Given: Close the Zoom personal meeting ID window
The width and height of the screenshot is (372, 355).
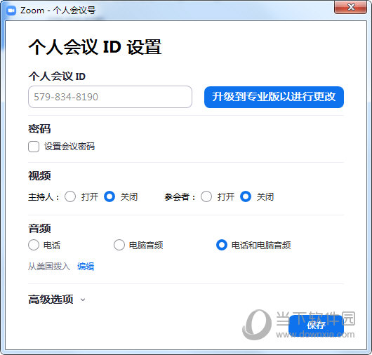Looking at the screenshot, I should [x=351, y=7].
